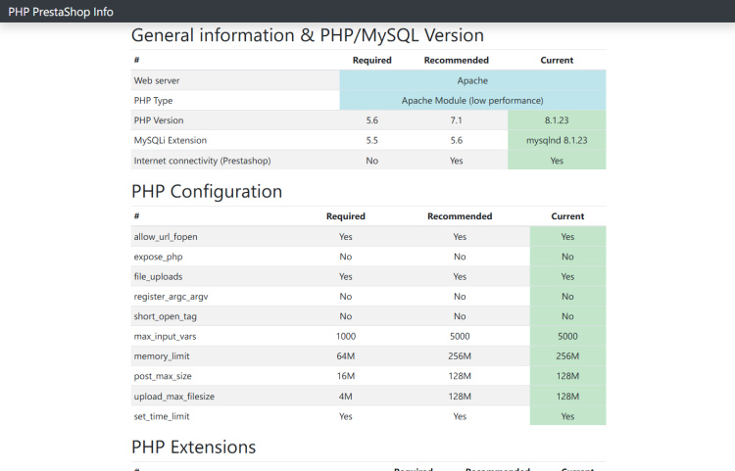Click the General information & PHP/MySQL Version heading

(308, 35)
